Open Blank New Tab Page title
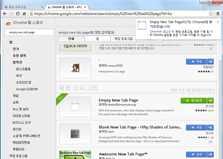 tap(141, 127)
